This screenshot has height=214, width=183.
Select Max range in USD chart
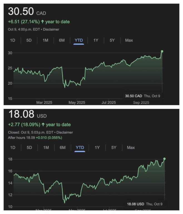pos(131,147)
